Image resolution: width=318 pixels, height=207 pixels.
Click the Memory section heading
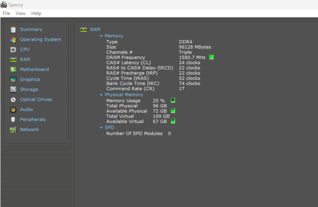[114, 36]
